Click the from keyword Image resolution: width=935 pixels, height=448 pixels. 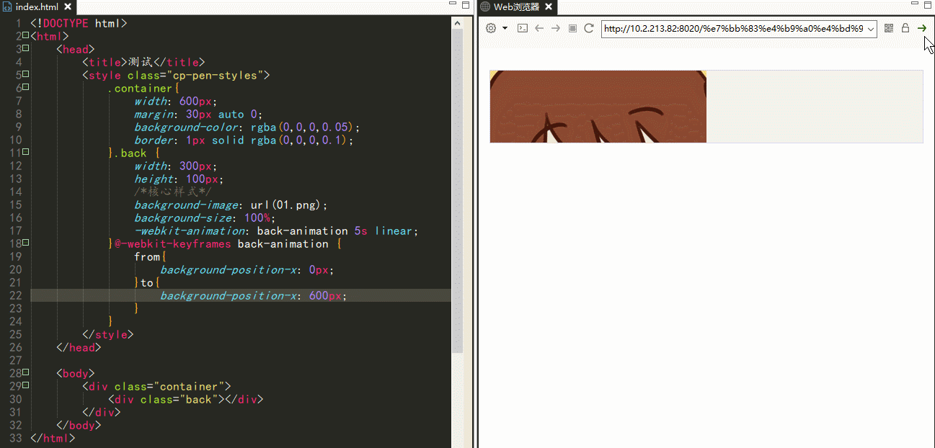(x=147, y=256)
